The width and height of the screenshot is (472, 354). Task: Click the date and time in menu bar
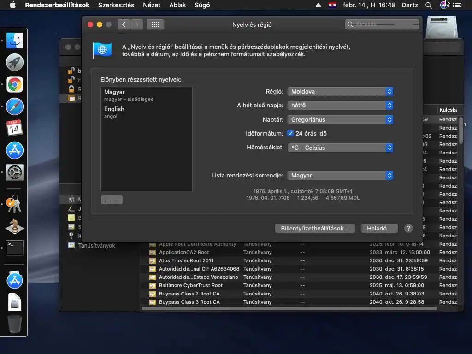tap(369, 5)
